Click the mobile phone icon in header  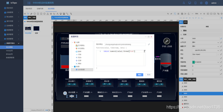coord(195,3)
